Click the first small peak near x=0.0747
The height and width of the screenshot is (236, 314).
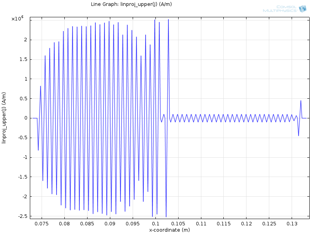click(x=40, y=86)
